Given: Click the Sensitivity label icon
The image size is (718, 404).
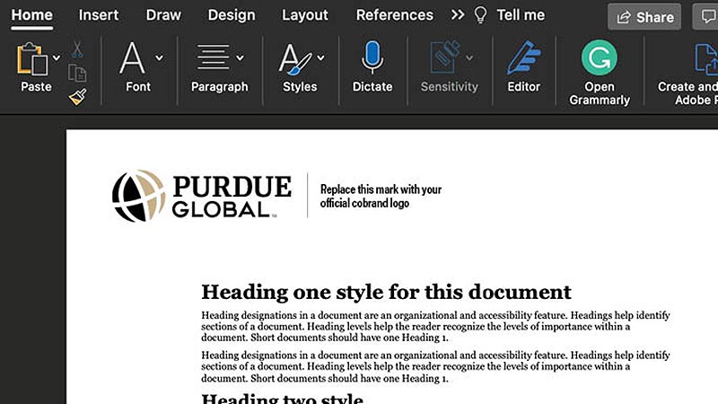Looking at the screenshot, I should pyautogui.click(x=445, y=57).
